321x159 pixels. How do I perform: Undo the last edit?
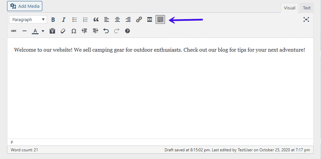106,31
